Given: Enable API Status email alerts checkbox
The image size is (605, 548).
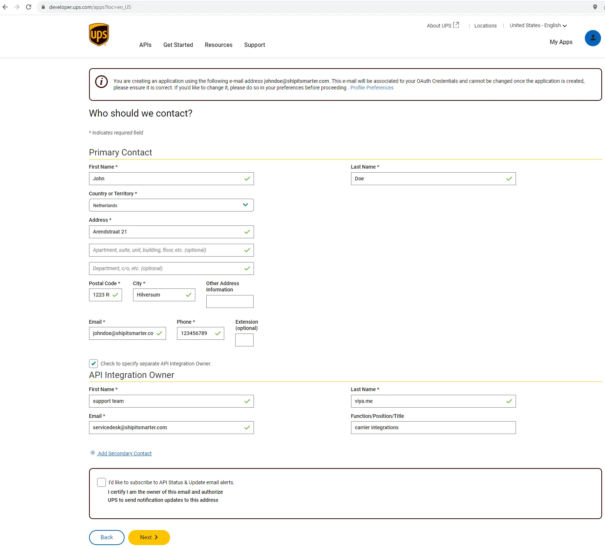Looking at the screenshot, I should 102,482.
